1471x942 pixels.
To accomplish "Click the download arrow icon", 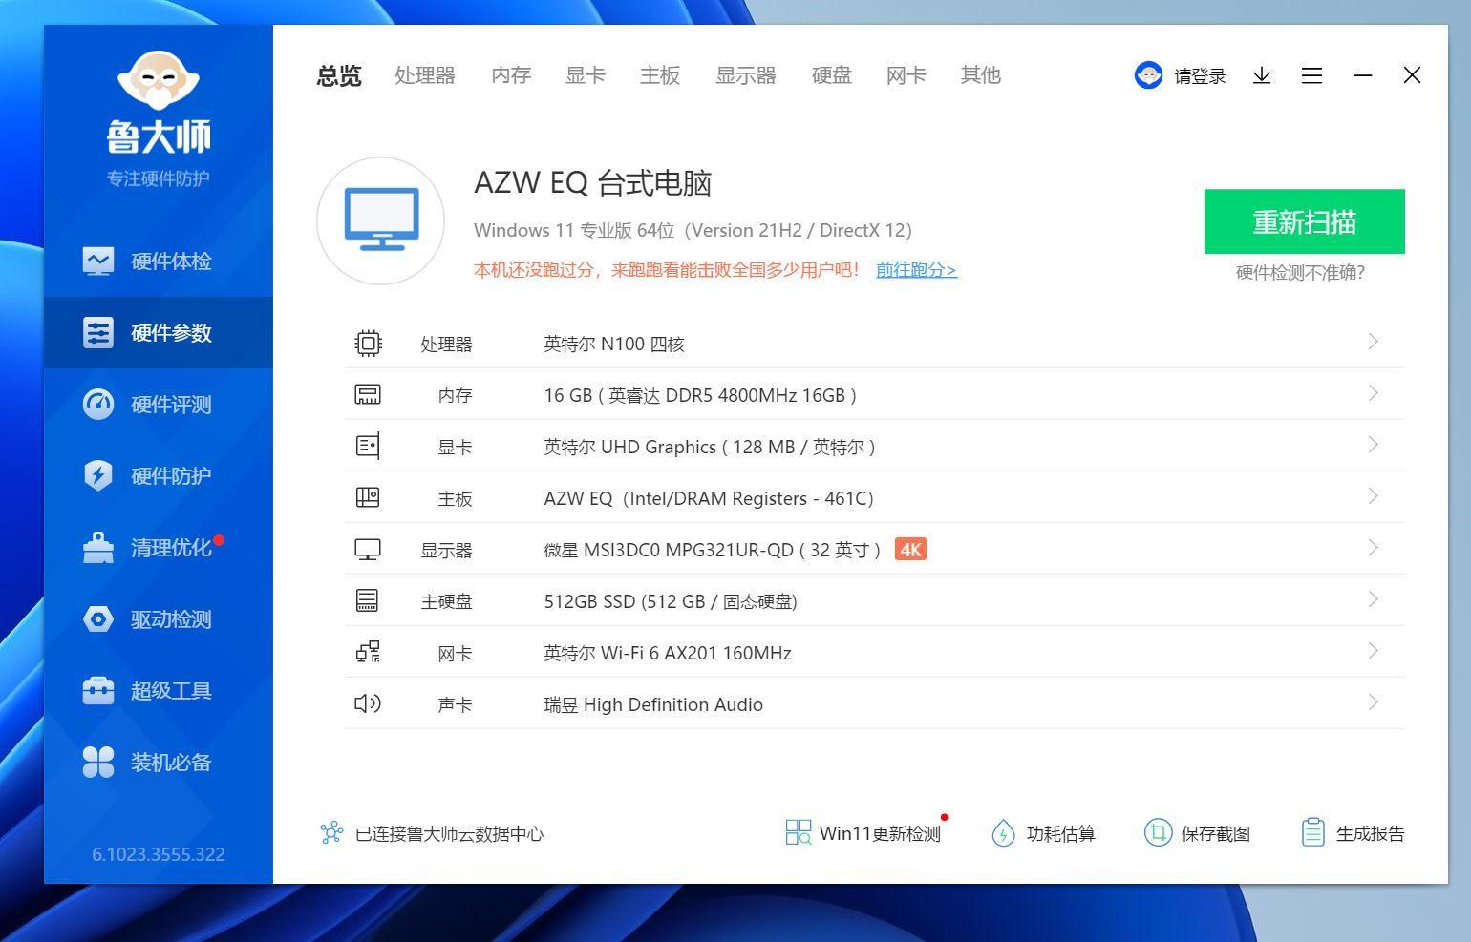I will 1262,75.
